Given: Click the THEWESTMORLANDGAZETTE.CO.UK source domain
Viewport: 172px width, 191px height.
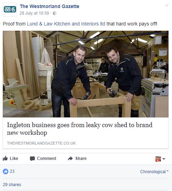Looking at the screenshot, I should coord(41,143).
